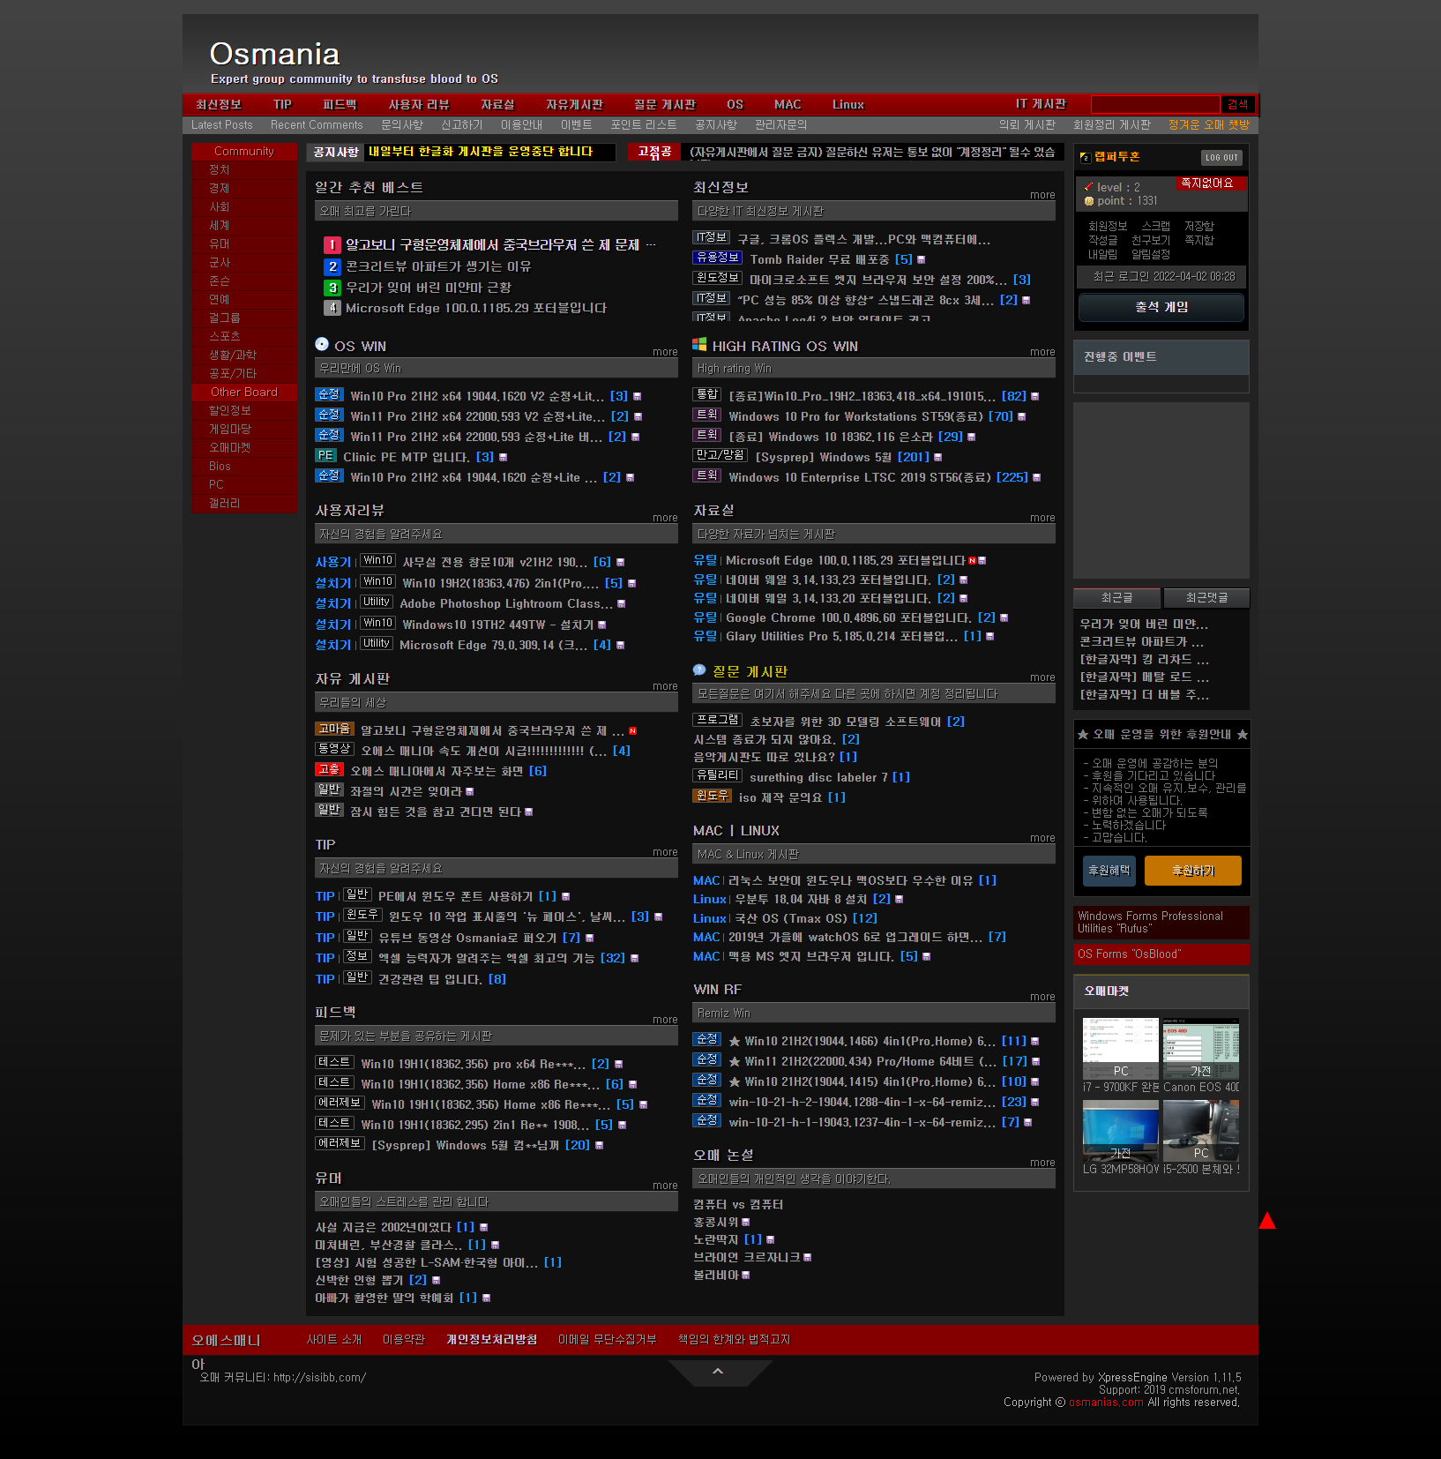The image size is (1441, 1459).
Task: Open the osmanias.com copyright link
Action: pos(1106,1402)
